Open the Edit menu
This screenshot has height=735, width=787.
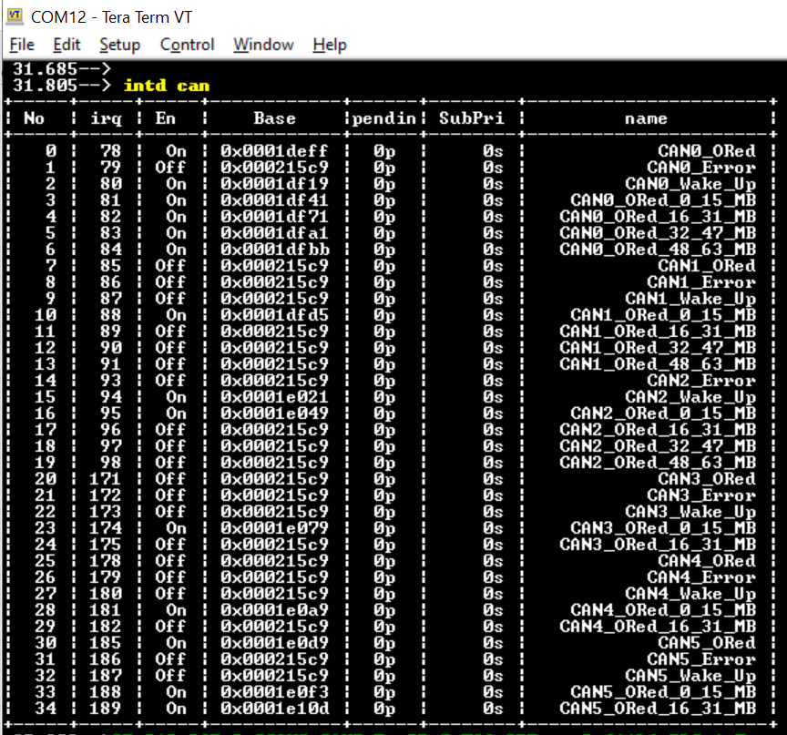(x=66, y=45)
